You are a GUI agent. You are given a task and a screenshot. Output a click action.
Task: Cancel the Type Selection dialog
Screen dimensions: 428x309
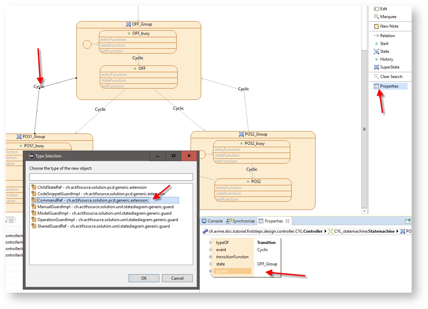tap(177, 278)
